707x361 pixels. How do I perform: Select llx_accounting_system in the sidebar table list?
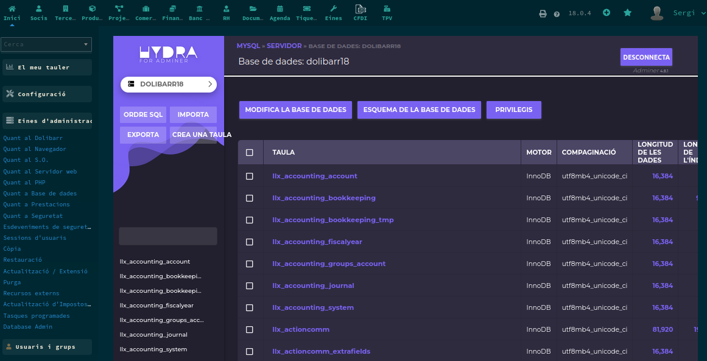click(x=153, y=349)
